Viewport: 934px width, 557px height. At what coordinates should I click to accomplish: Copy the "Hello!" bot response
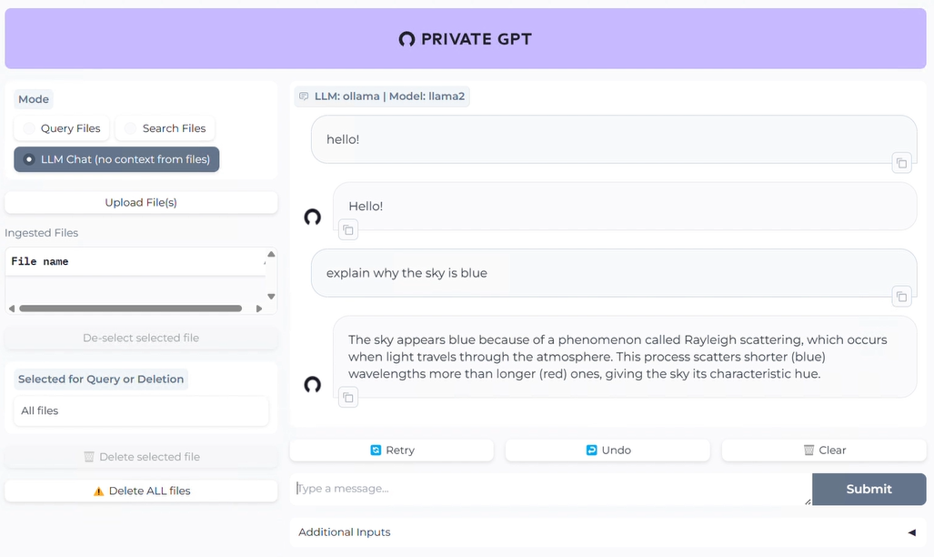347,229
